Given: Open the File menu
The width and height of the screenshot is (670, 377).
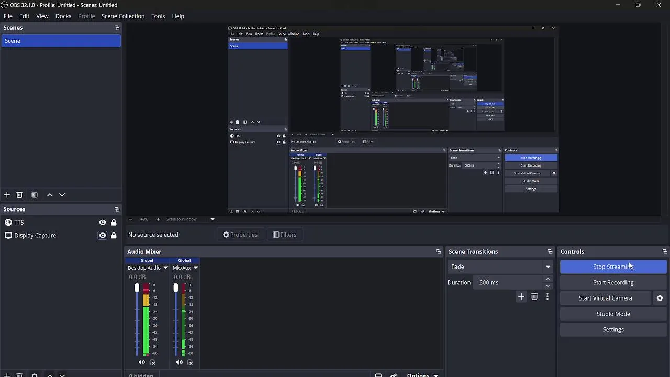Looking at the screenshot, I should pos(8,16).
